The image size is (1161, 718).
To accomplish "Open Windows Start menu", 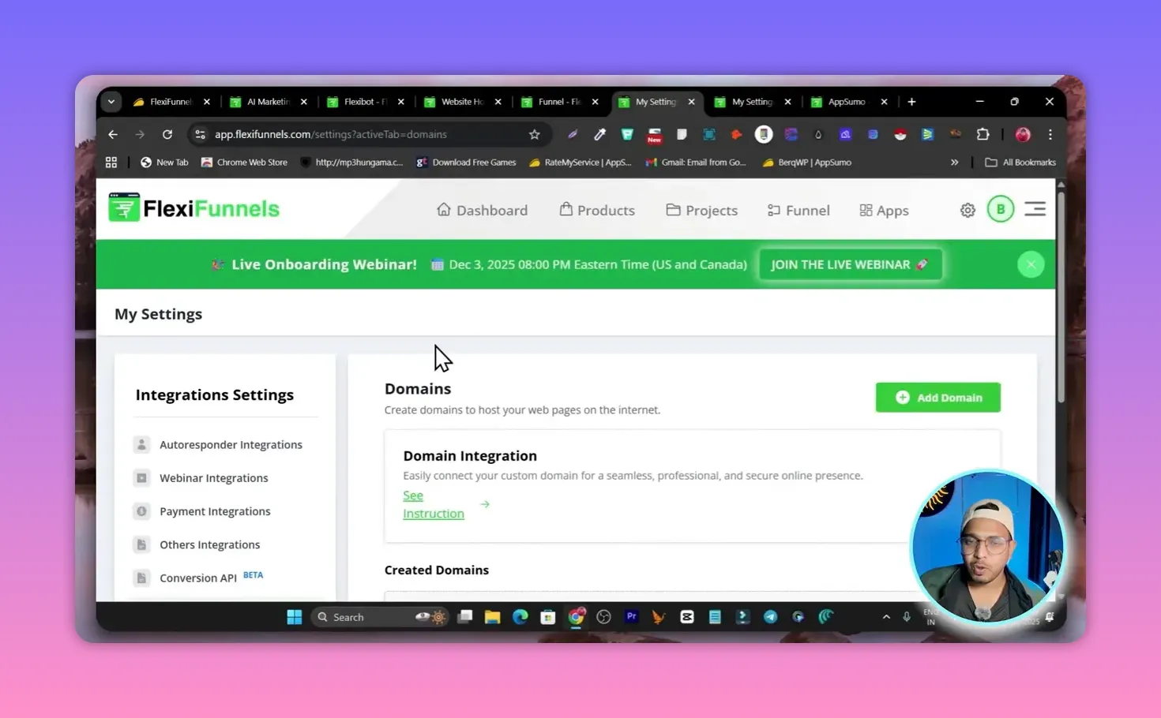I will (295, 617).
